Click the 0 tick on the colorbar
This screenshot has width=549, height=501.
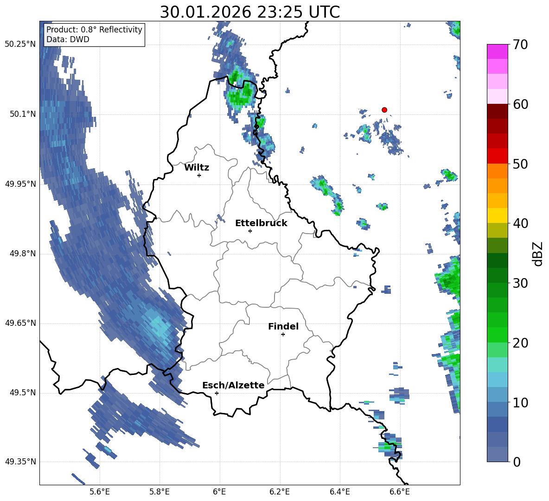[x=517, y=462]
